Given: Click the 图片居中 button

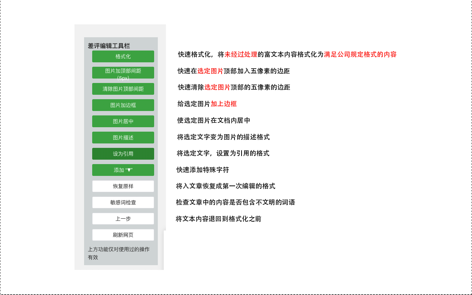Looking at the screenshot, I should (x=123, y=121).
